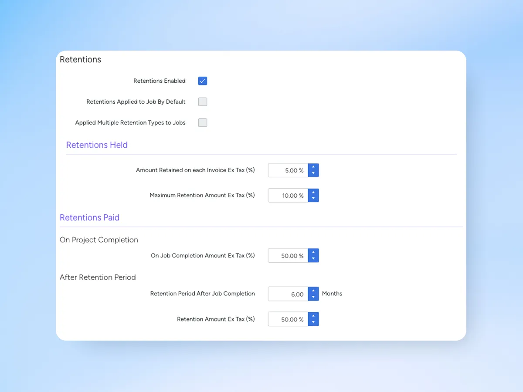Click the "After Retention Period" subheading
The width and height of the screenshot is (523, 392).
click(98, 277)
